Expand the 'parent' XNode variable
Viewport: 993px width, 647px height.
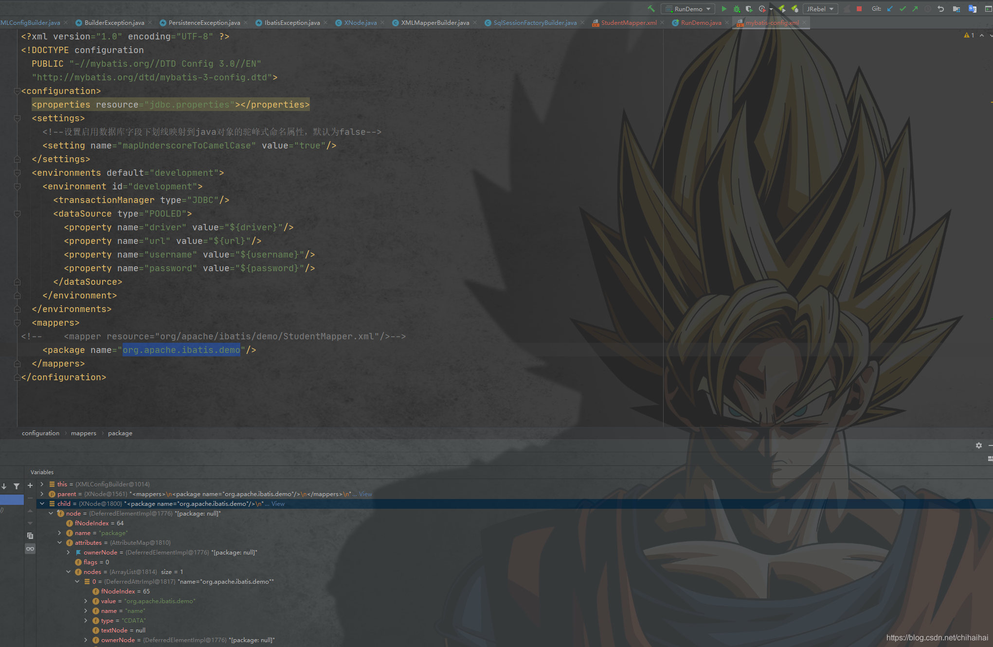pyautogui.click(x=42, y=494)
